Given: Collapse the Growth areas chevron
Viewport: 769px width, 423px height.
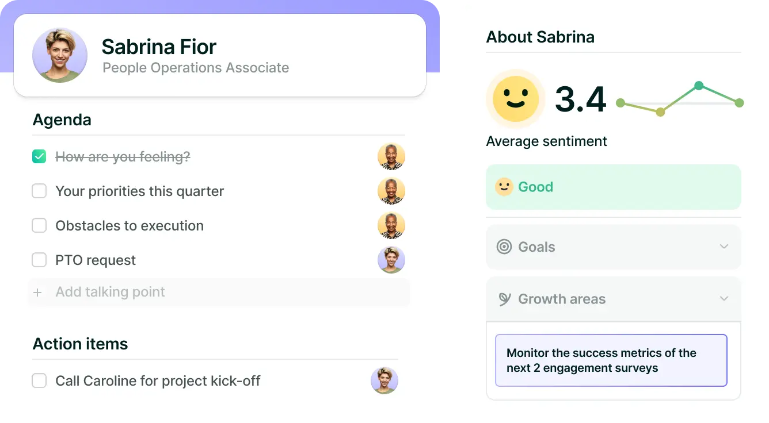Looking at the screenshot, I should coord(724,298).
